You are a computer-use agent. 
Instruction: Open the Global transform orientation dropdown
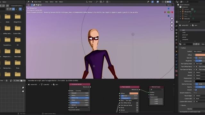[90, 2]
